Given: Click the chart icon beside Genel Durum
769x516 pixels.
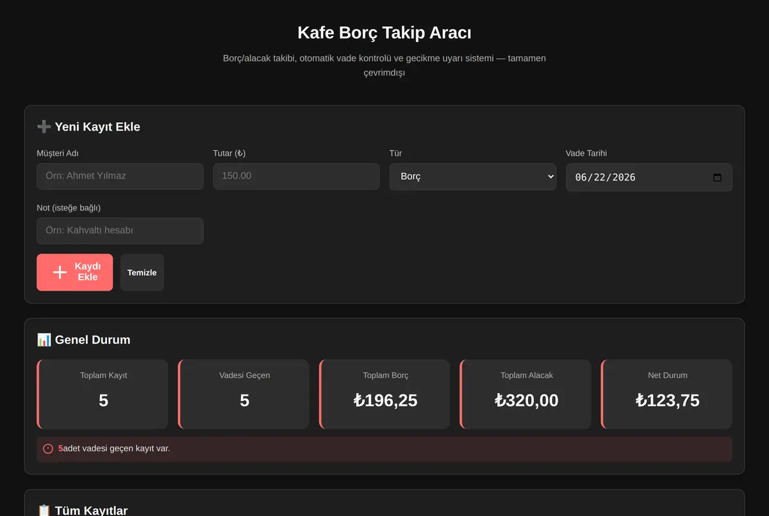Looking at the screenshot, I should [x=44, y=340].
